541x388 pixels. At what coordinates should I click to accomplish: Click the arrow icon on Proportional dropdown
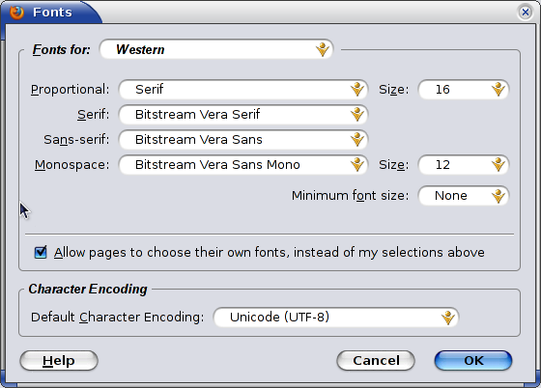357,89
